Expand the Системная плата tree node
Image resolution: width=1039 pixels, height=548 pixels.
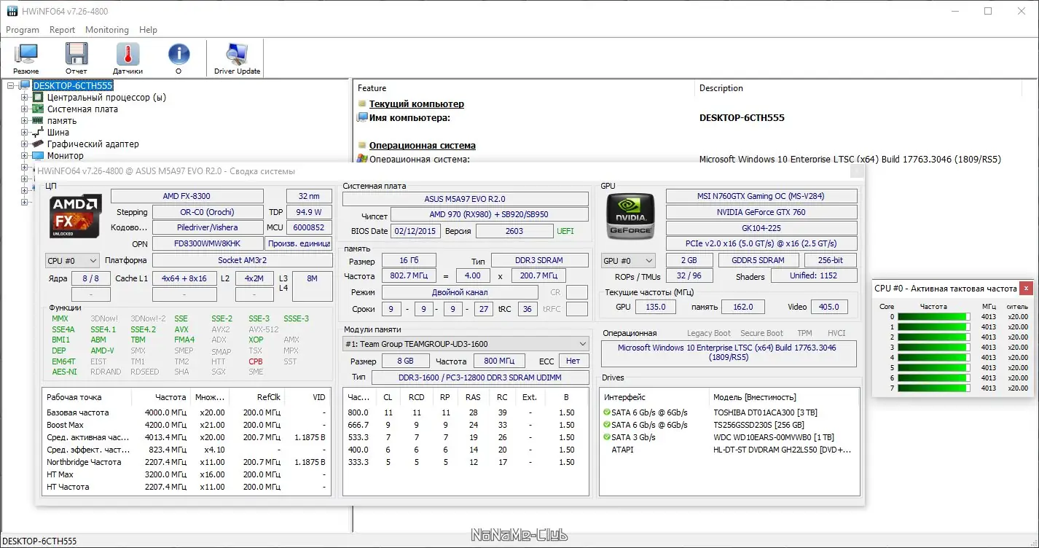[x=25, y=109]
